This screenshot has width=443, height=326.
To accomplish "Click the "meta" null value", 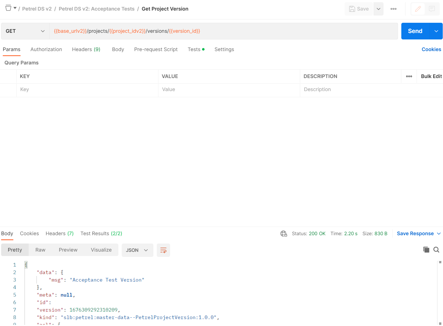I will [x=66, y=295].
